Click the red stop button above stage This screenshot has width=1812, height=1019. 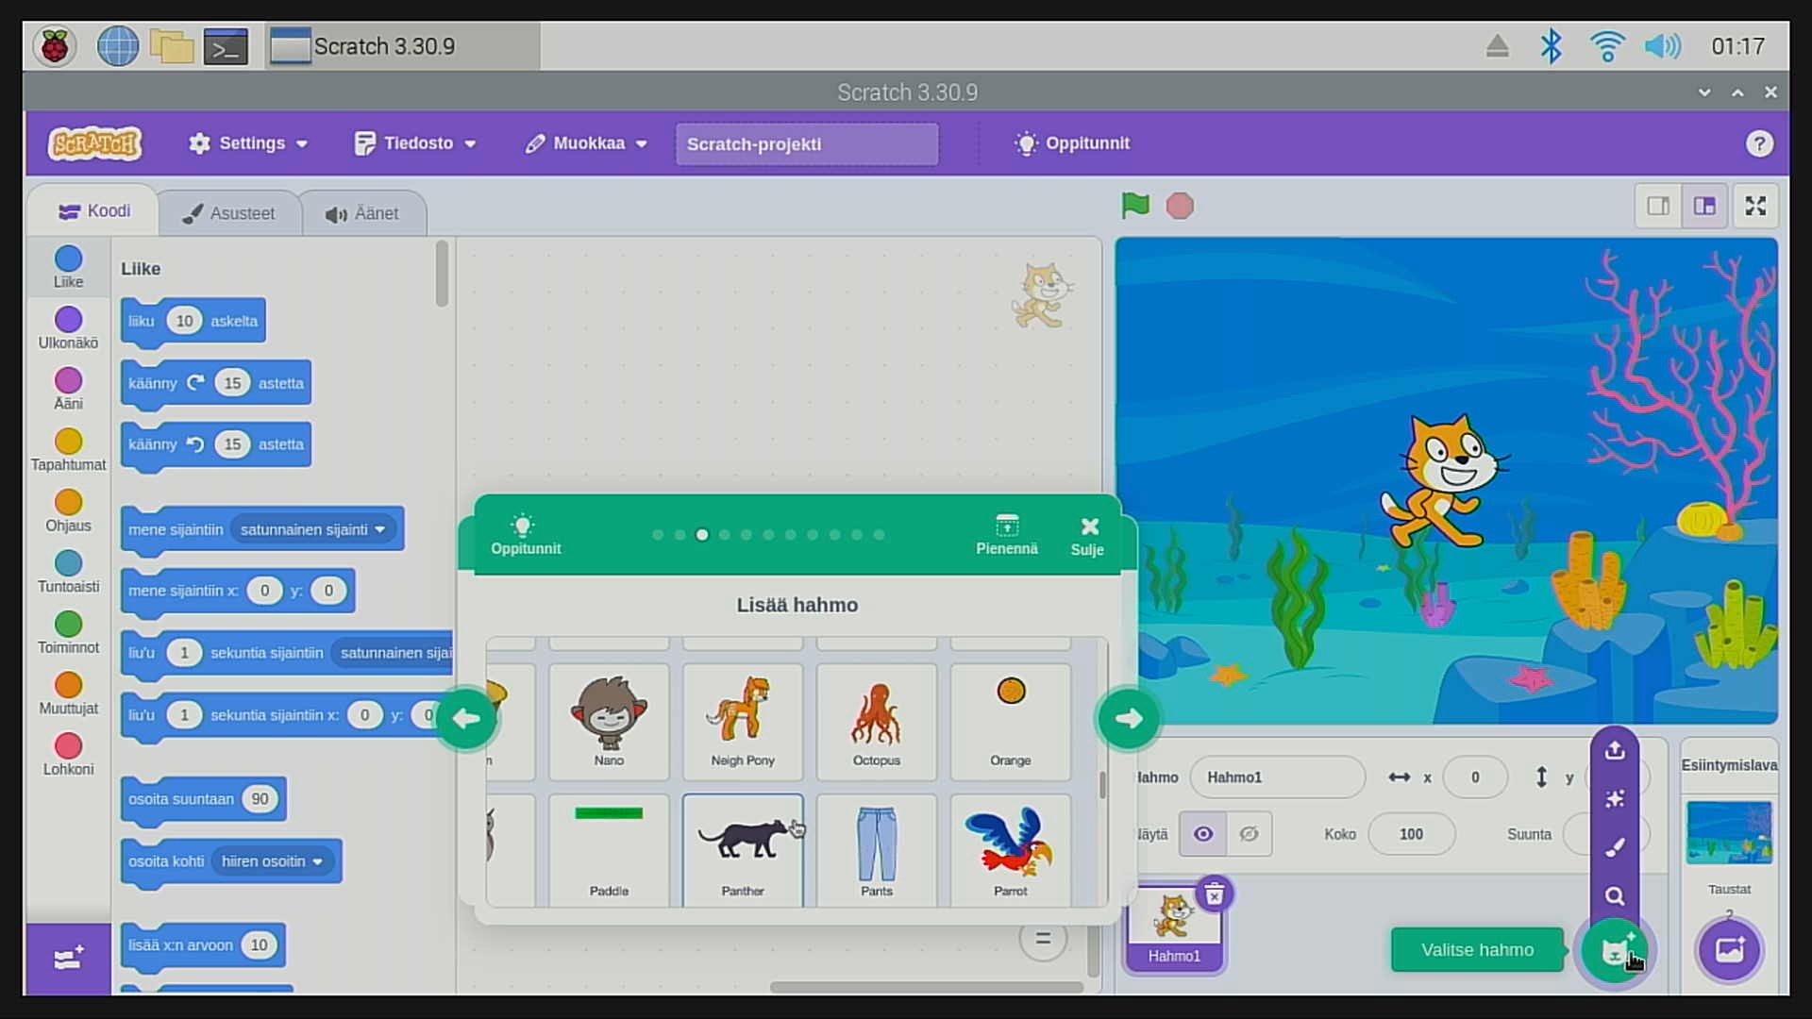click(x=1180, y=206)
